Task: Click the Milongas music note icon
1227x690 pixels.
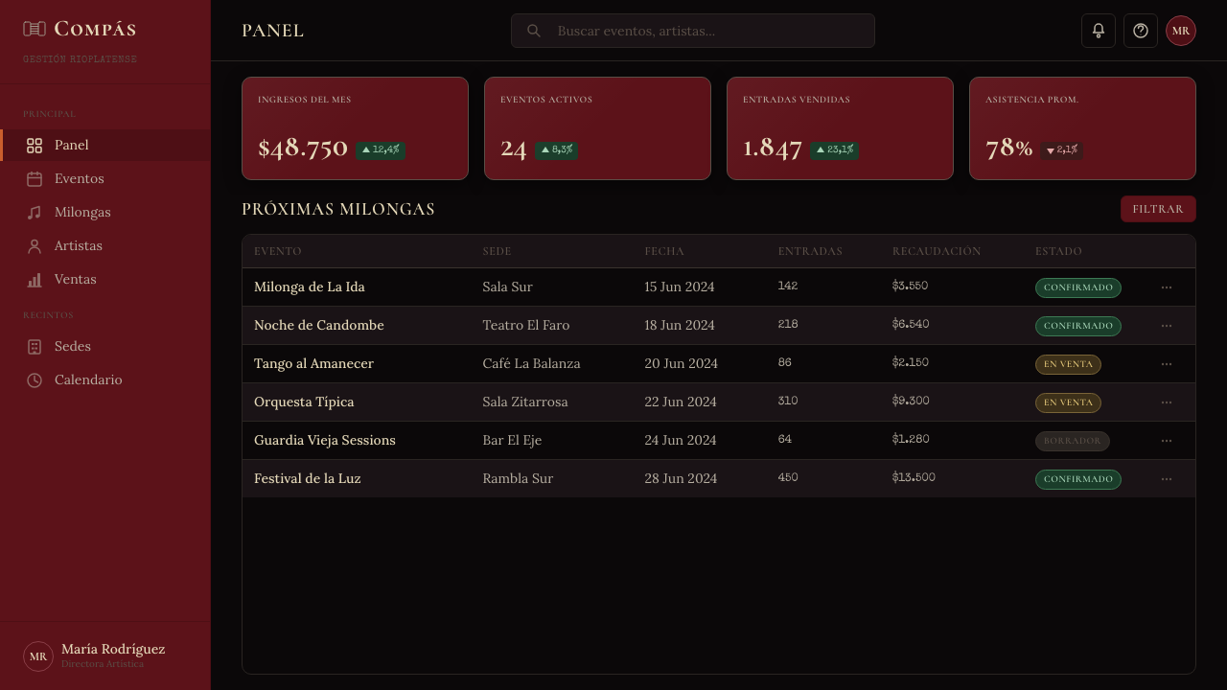Action: [35, 213]
